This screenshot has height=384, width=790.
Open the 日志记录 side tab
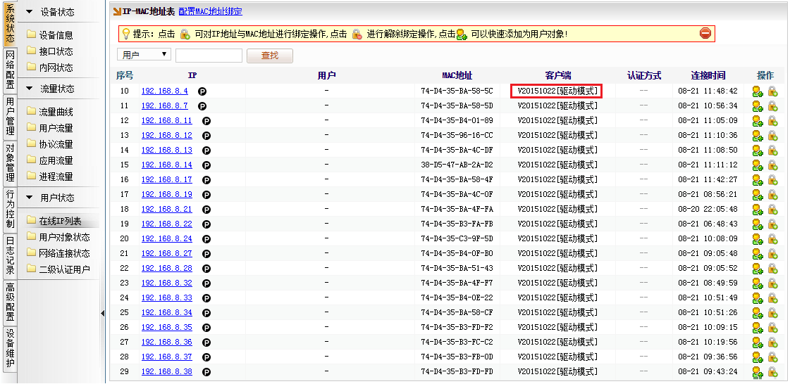click(10, 255)
